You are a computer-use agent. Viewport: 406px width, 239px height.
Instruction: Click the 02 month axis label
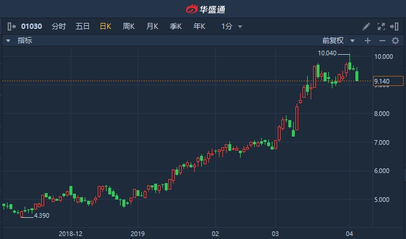[215, 234]
